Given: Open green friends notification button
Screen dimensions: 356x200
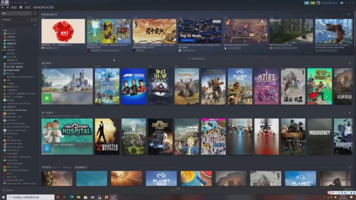Looking at the screenshot, I should coord(313,3).
